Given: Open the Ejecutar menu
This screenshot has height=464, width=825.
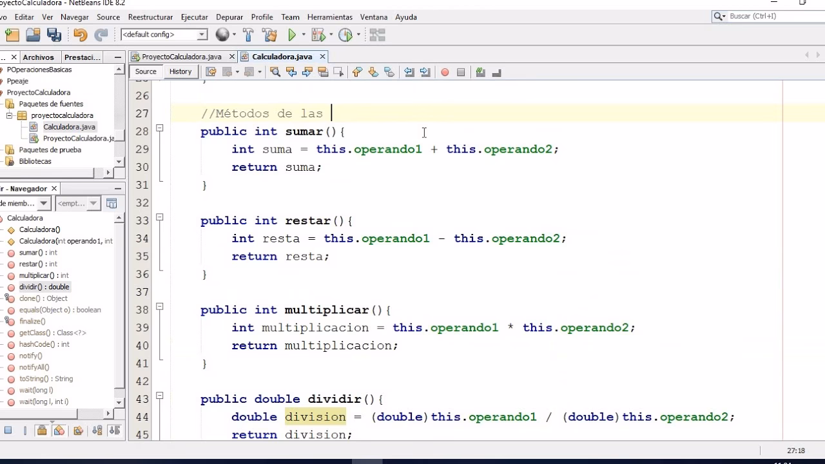Looking at the screenshot, I should [194, 17].
